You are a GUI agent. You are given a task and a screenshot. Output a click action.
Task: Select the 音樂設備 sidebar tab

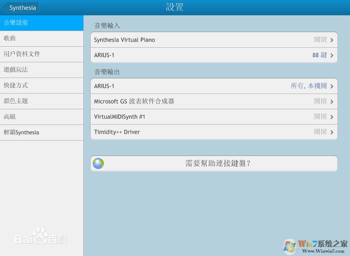pos(42,23)
